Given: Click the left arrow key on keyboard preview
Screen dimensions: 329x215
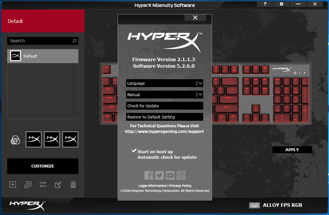Looking at the screenshot, I should click(x=247, y=118).
